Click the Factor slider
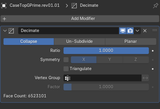The height and width of the screenshot is (109, 160). pos(106,87)
